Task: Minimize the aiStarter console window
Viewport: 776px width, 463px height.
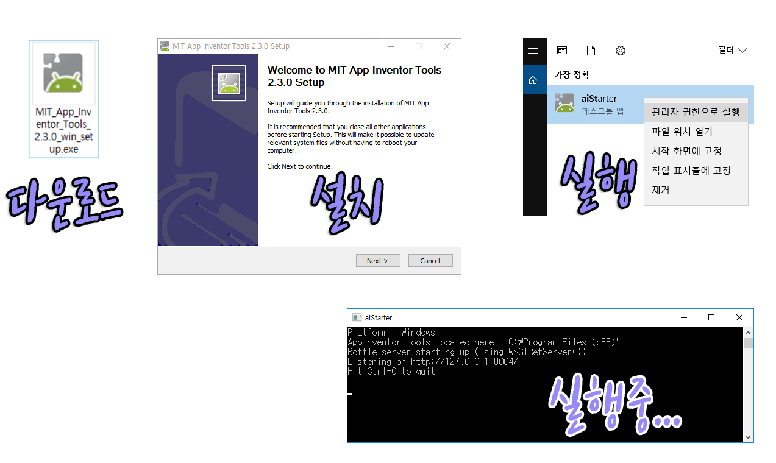Action: (x=683, y=317)
